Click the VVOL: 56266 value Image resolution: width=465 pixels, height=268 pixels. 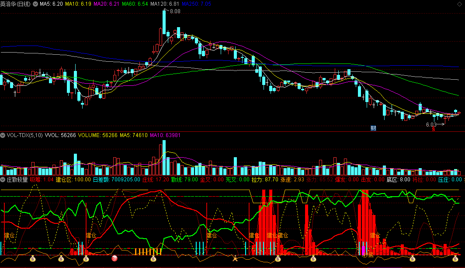point(60,135)
